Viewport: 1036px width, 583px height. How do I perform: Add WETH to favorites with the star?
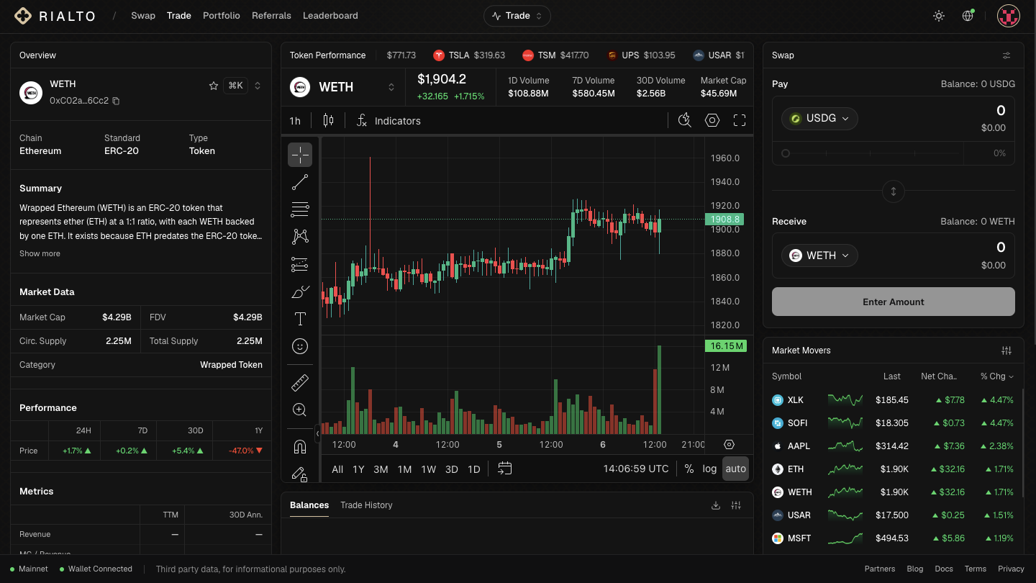(214, 86)
